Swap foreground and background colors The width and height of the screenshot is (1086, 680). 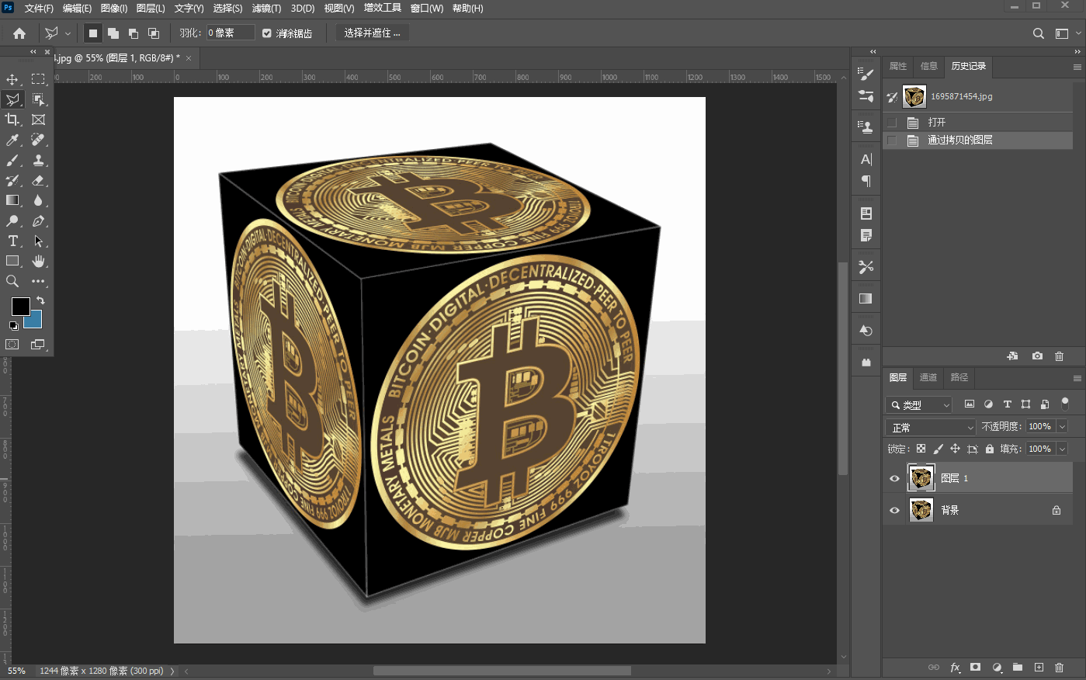(x=40, y=300)
